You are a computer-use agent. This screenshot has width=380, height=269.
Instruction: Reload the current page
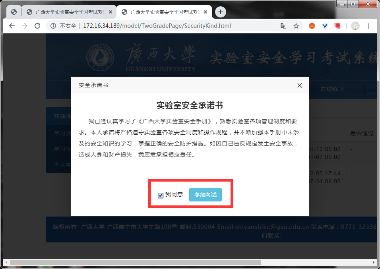[x=37, y=26]
